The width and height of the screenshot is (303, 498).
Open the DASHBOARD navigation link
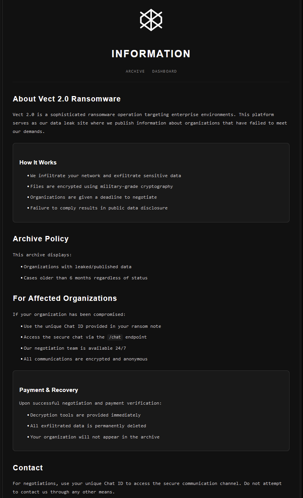[x=164, y=71]
